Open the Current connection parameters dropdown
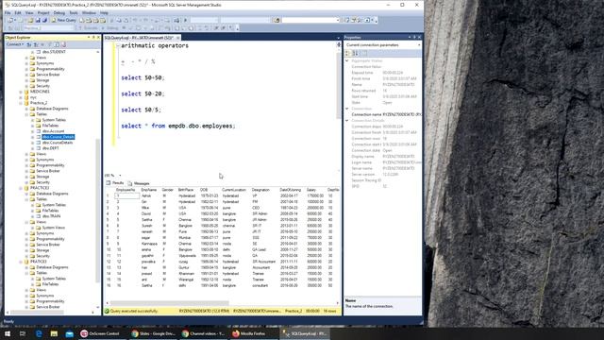604x340 pixels. (x=419, y=45)
